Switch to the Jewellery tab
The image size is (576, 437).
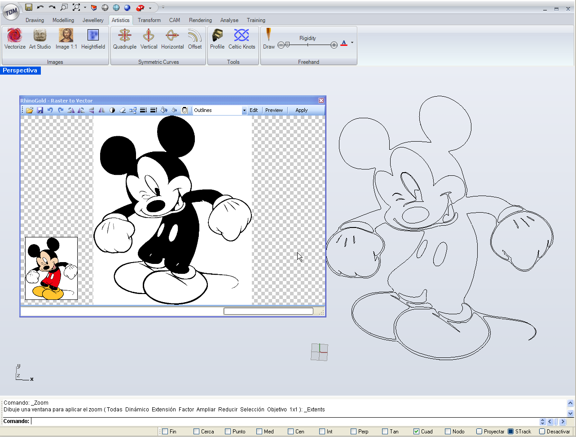[93, 20]
